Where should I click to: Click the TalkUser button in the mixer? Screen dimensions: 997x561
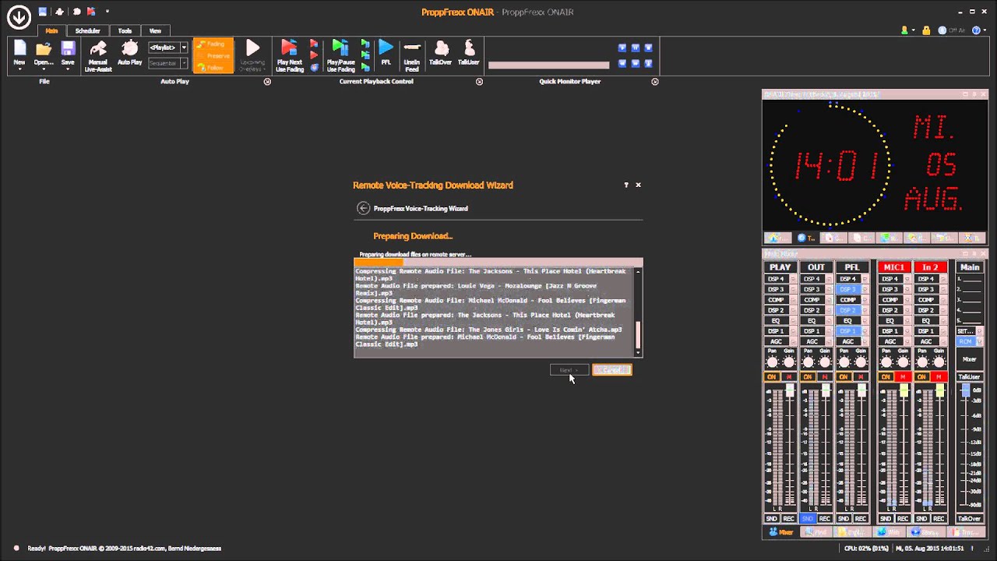(x=969, y=377)
